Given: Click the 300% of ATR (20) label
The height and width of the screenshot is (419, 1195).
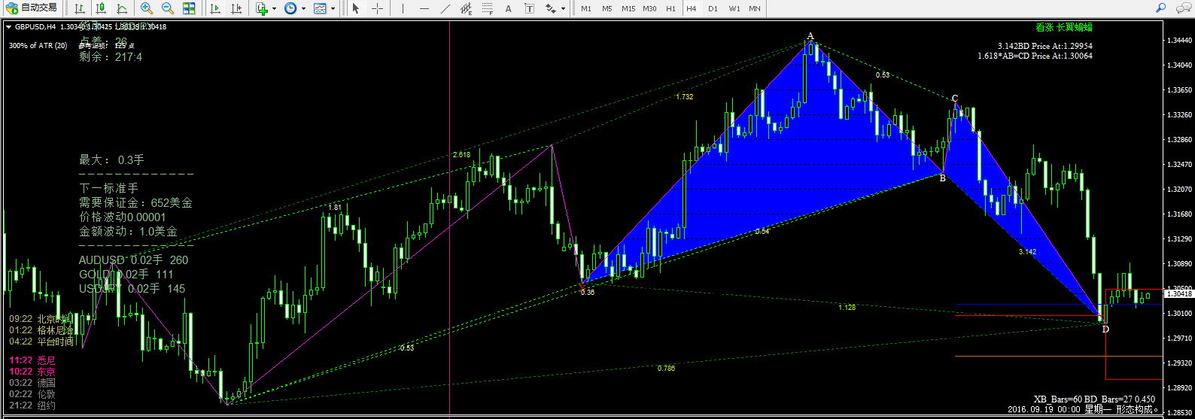Looking at the screenshot, I should coord(38,46).
